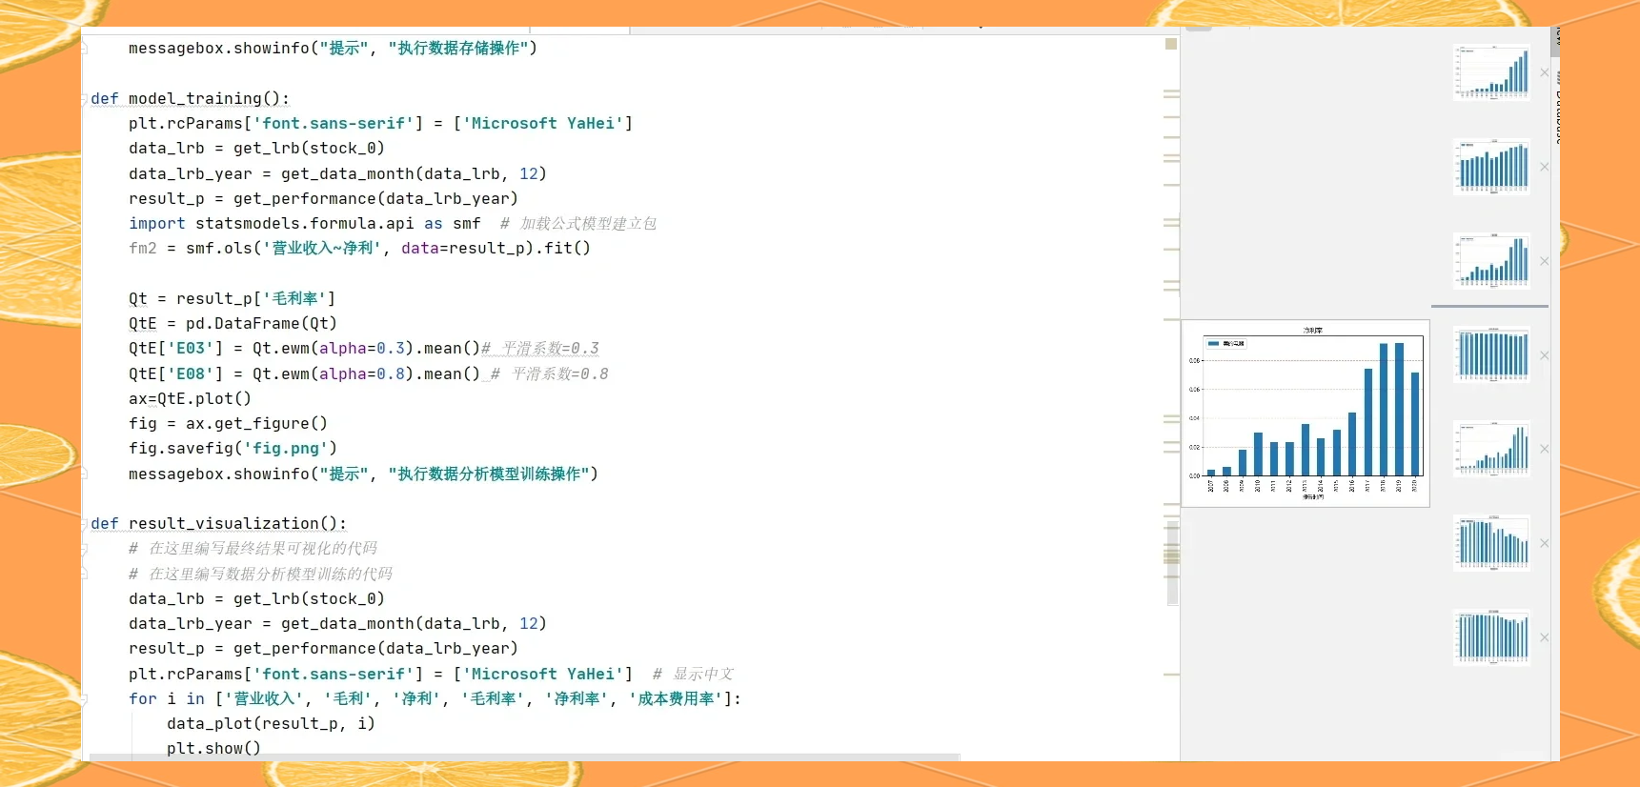Toggle fold marker at 在这里编写数据分析模型训练的代码 comment
This screenshot has width=1640, height=787.
tap(85, 574)
